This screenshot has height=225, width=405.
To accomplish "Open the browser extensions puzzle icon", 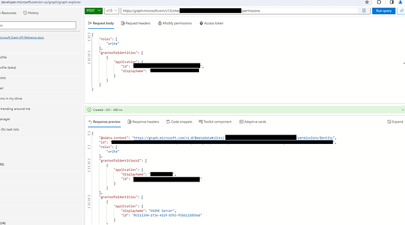I will click(379, 2).
